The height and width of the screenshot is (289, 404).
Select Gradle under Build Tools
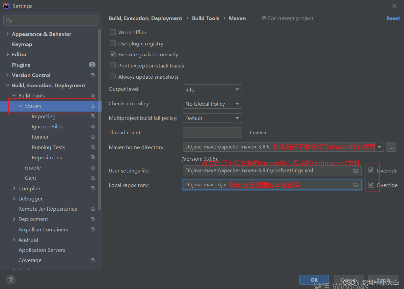click(33, 168)
